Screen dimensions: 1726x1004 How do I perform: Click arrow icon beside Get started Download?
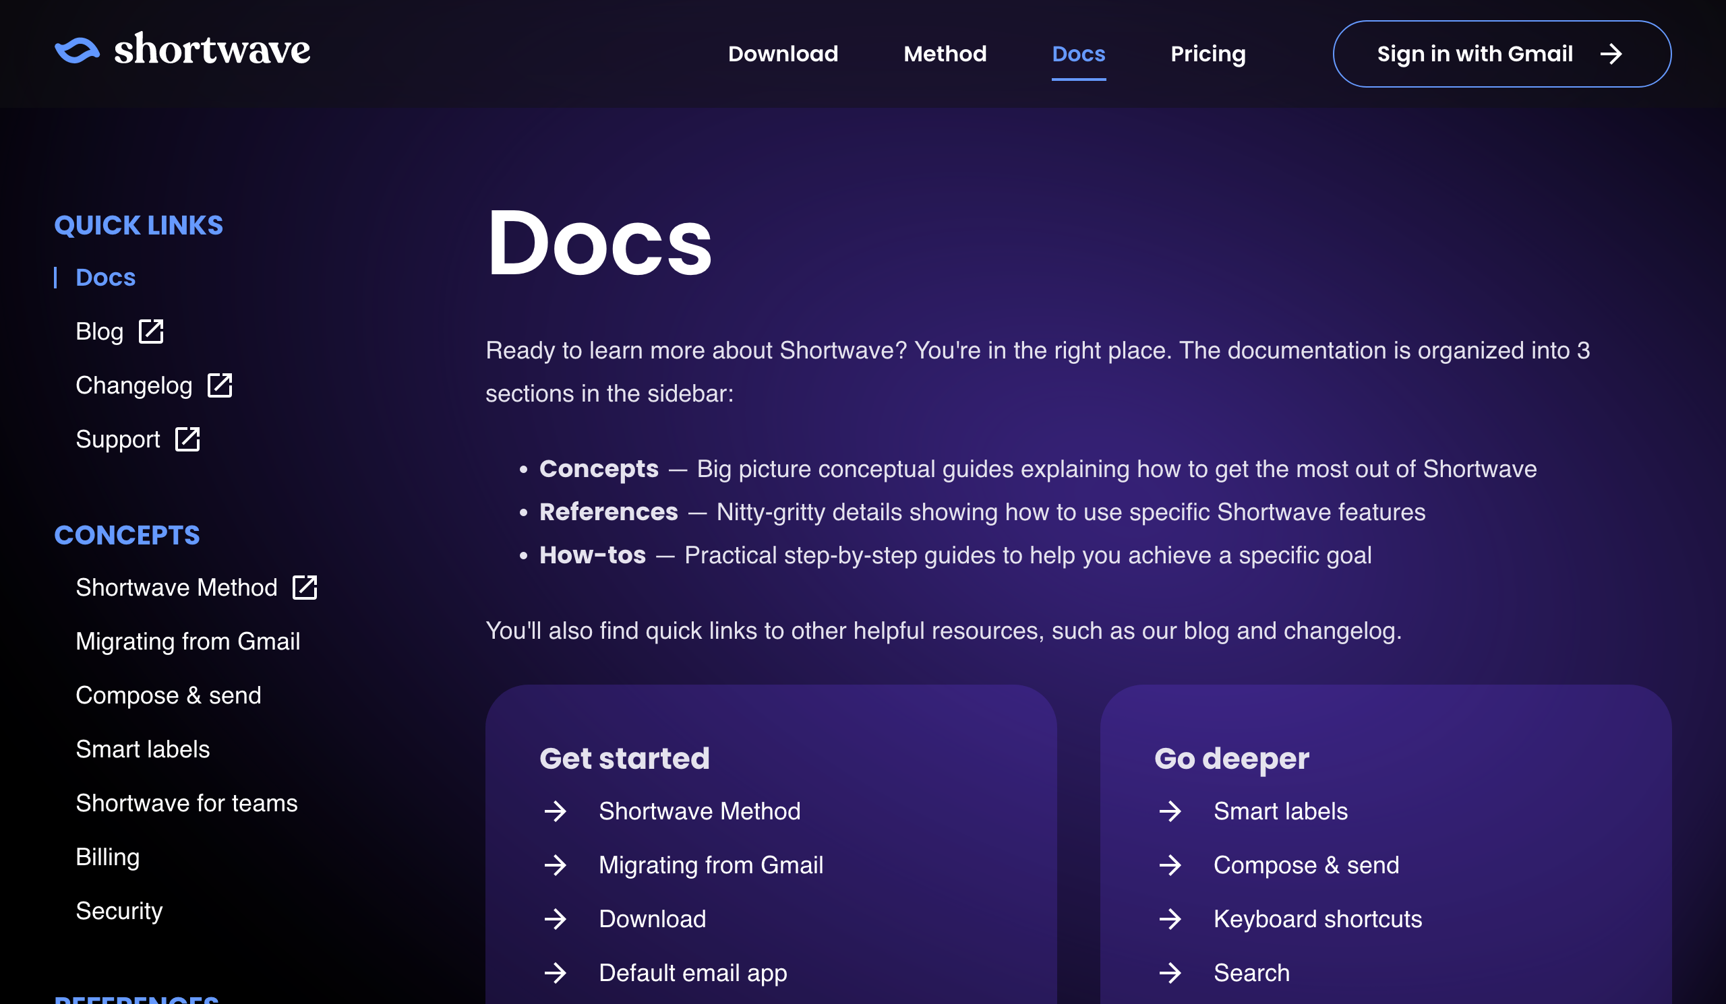pyautogui.click(x=556, y=919)
